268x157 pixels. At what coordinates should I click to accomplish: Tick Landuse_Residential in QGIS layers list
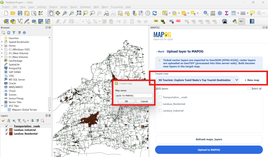[x=160, y=104]
